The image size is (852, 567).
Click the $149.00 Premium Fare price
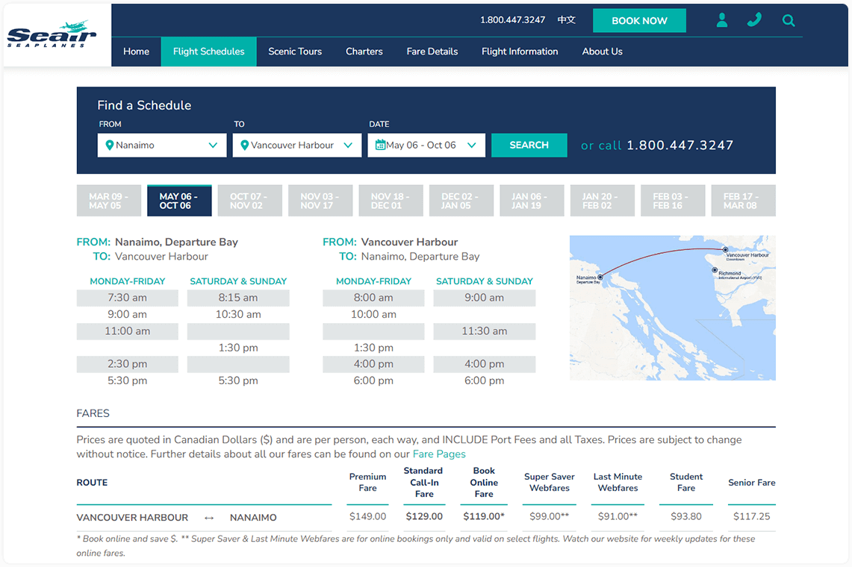[368, 516]
